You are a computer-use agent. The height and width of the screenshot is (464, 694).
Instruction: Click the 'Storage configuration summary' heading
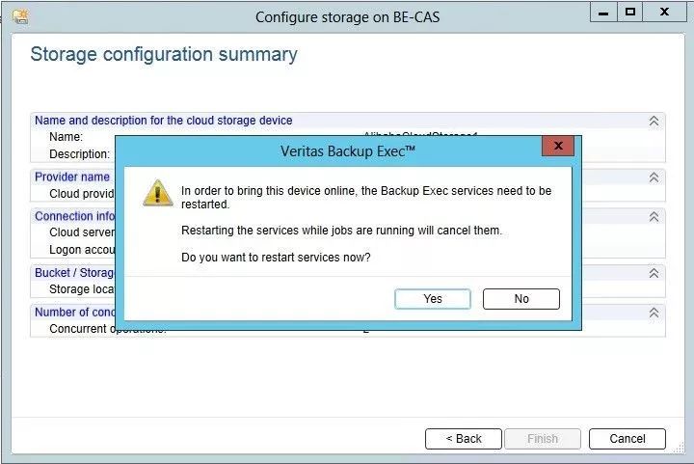pos(164,54)
